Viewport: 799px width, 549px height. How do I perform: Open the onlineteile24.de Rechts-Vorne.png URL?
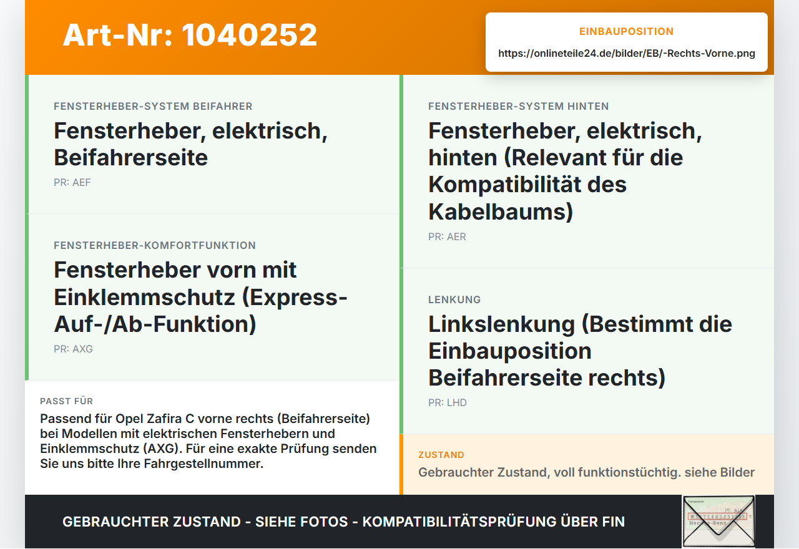click(x=627, y=54)
